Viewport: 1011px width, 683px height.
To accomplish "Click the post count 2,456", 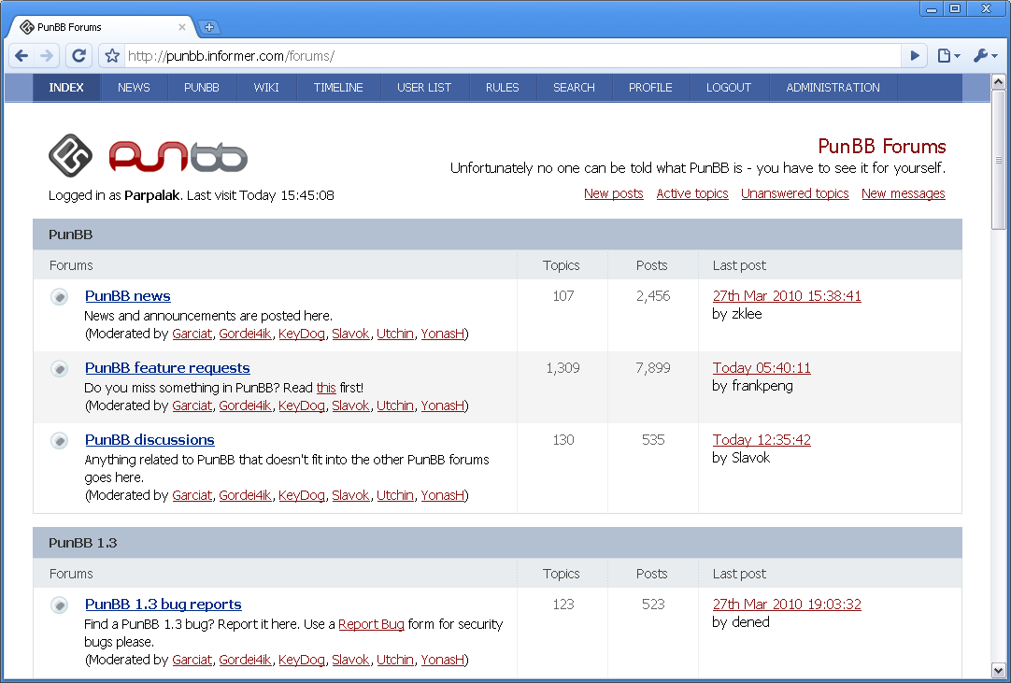I will pos(653,296).
